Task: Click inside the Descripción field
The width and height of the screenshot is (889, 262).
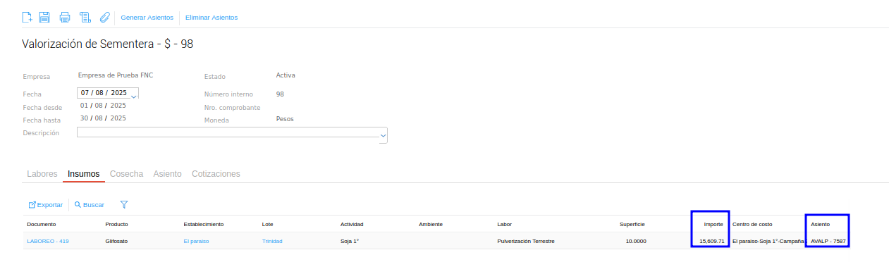Action: pyautogui.click(x=228, y=132)
